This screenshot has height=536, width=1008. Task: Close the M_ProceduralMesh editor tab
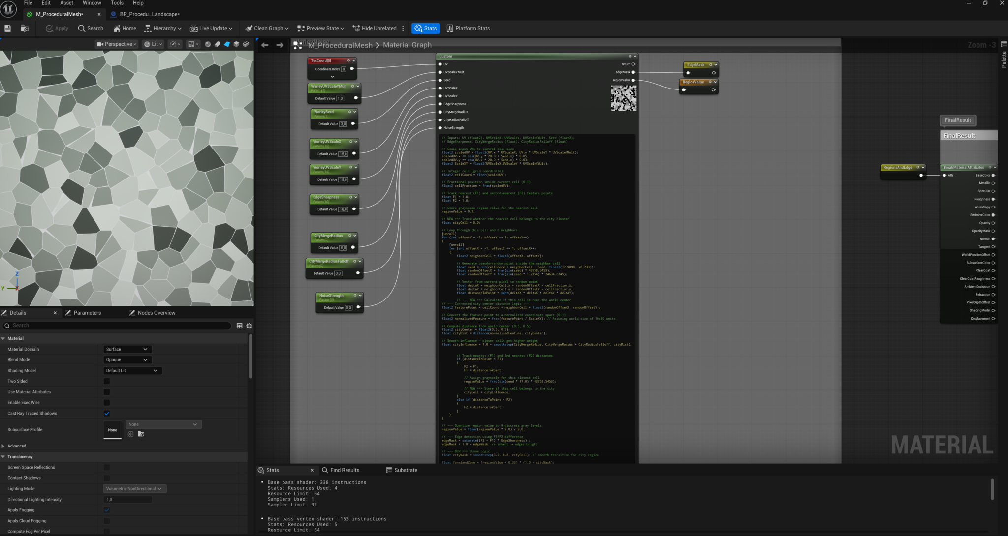(99, 14)
